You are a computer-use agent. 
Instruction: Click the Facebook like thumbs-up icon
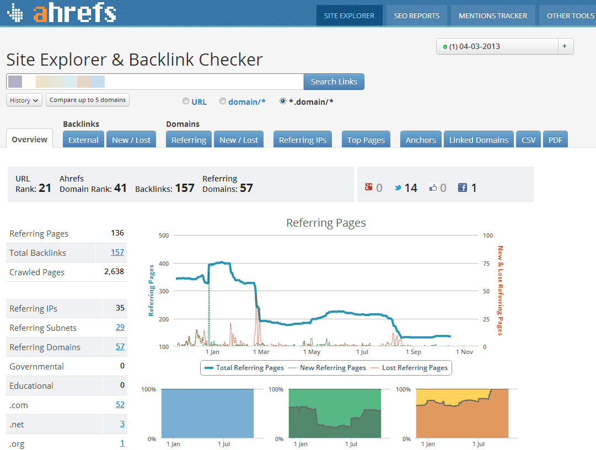tap(433, 187)
